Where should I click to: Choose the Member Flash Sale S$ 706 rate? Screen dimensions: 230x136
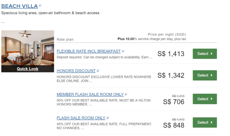tap(205, 99)
